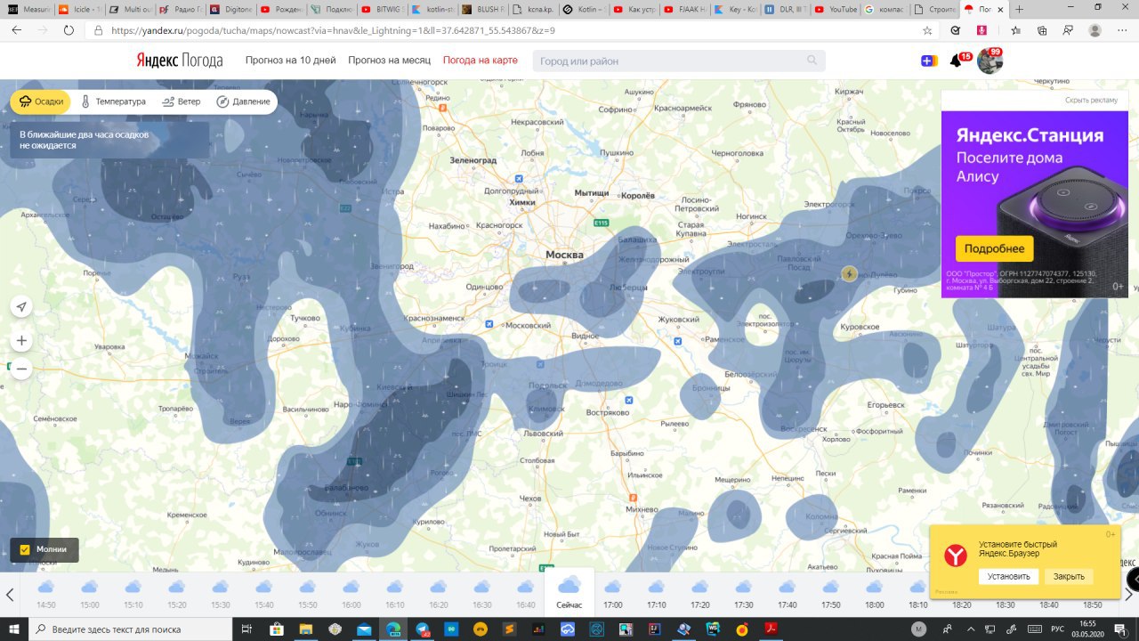Screen dimensions: 1139x641
Task: Select the 16:00 timeline slot
Action: [x=351, y=593]
